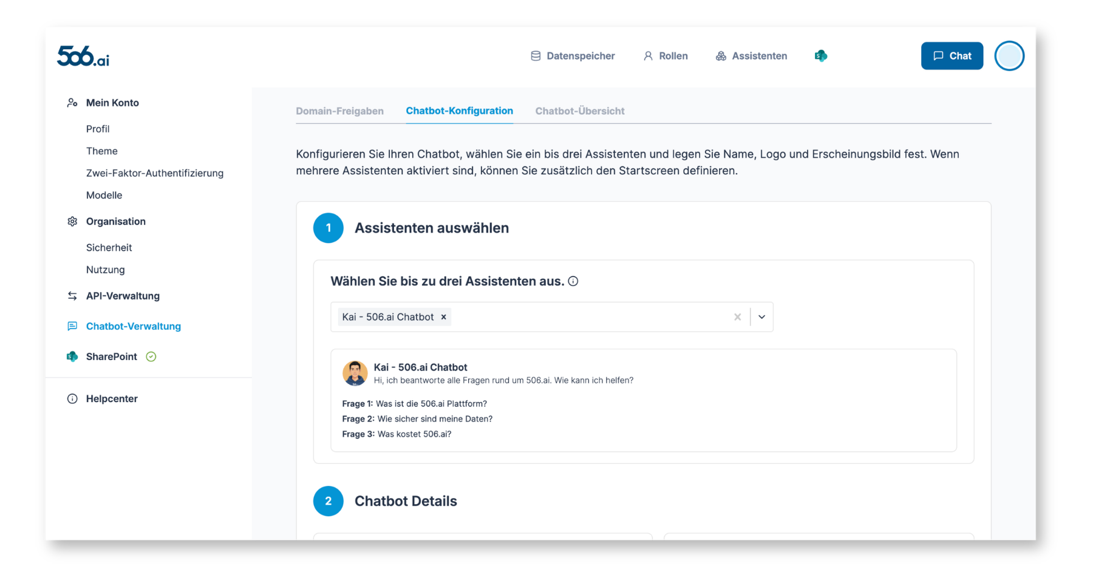Screen dimensions: 1093x583
Task: Click the Organisation gear icon
Action: 72,221
